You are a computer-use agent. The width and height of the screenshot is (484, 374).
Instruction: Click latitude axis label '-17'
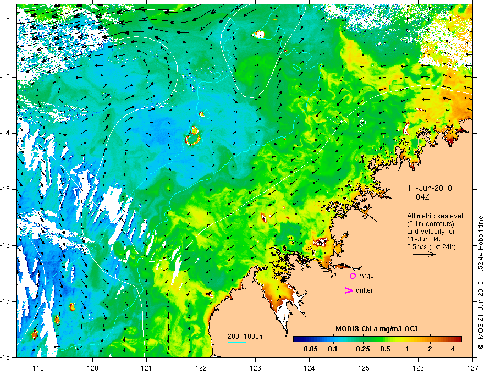pyautogui.click(x=5, y=301)
